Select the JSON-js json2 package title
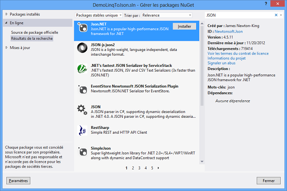287x191 pixels. pos(103,45)
